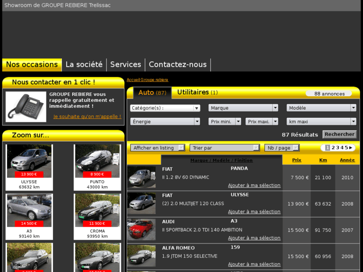Click the telephone icon in contact box

click(x=26, y=107)
